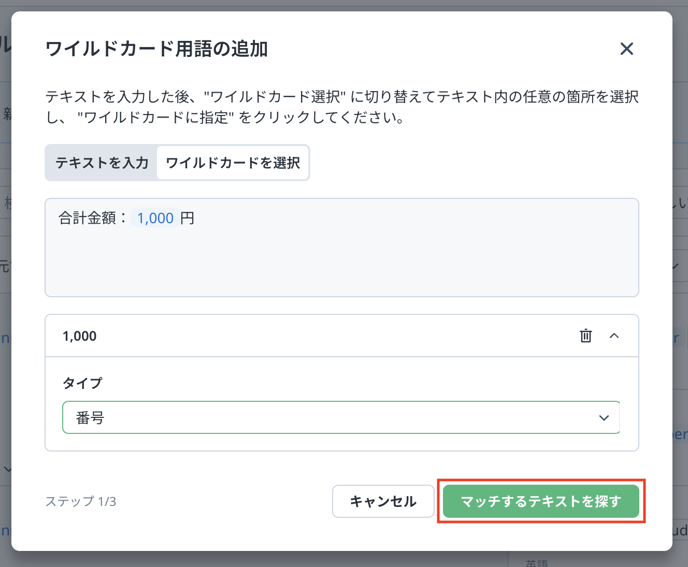Click the arrow in the タイプ combo box

(604, 418)
